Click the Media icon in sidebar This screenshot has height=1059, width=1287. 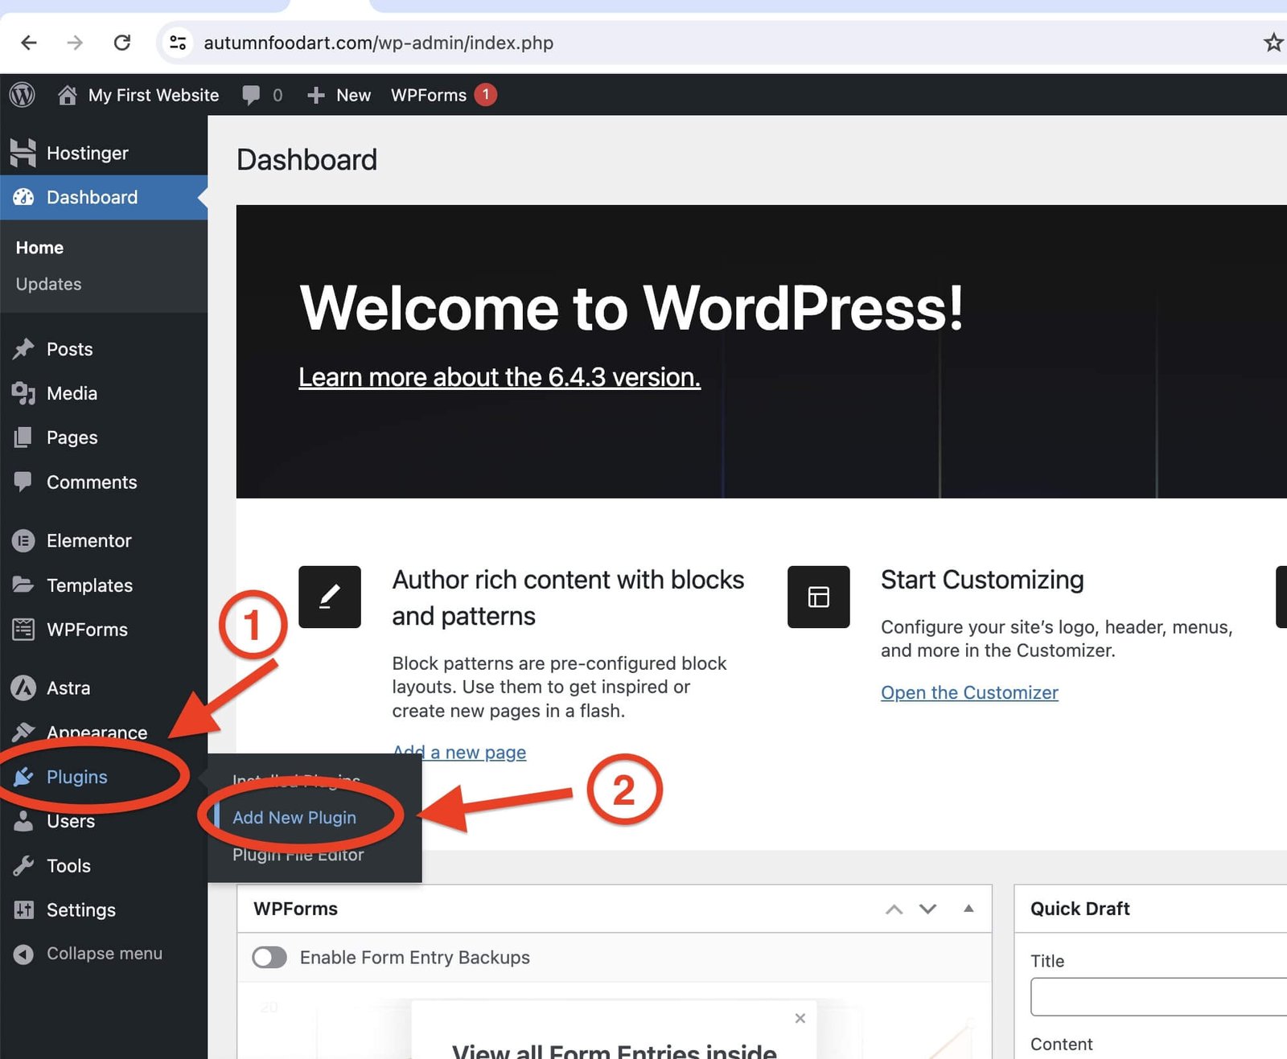[x=23, y=393]
